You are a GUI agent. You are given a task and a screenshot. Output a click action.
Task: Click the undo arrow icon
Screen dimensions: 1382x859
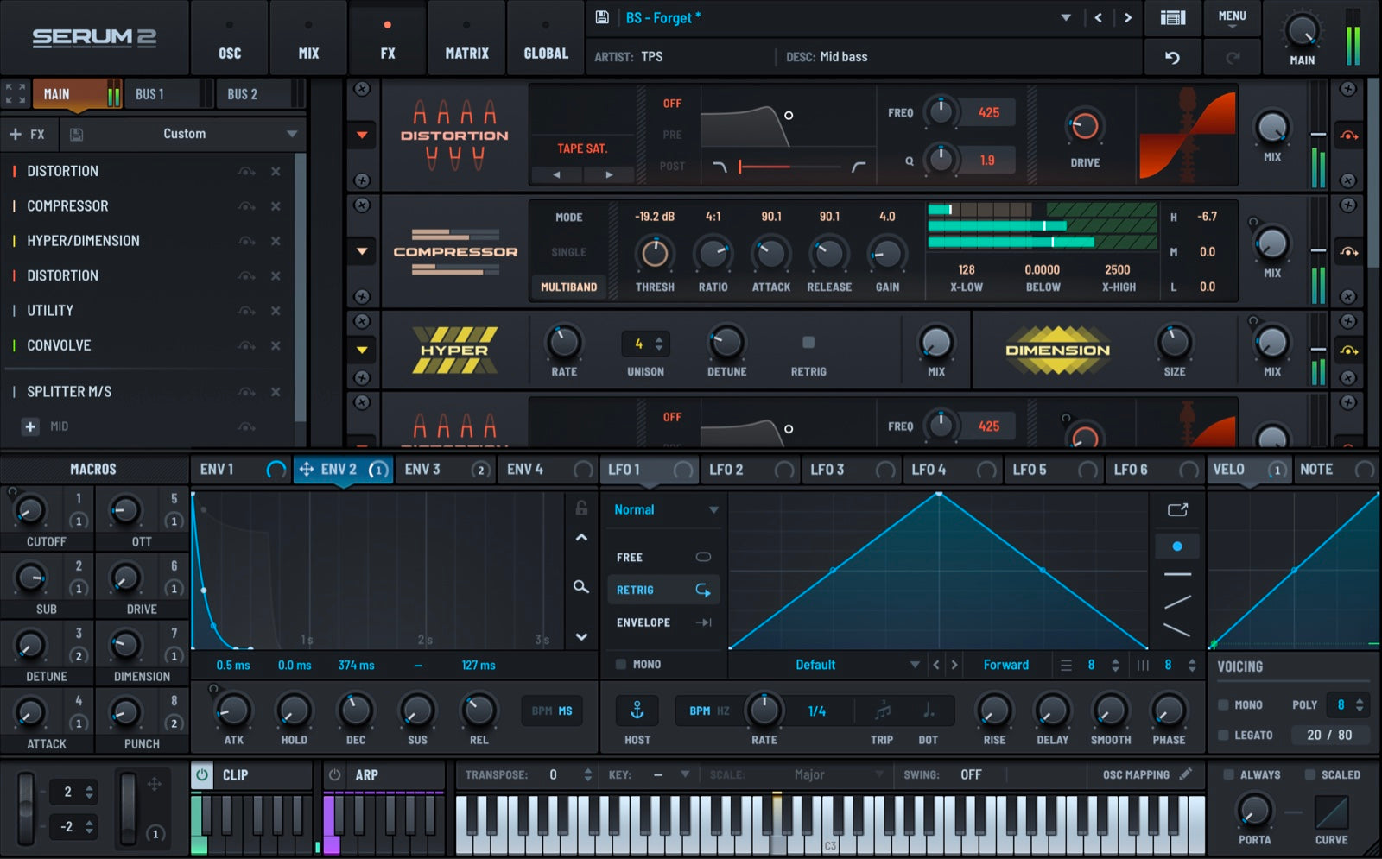point(1172,58)
